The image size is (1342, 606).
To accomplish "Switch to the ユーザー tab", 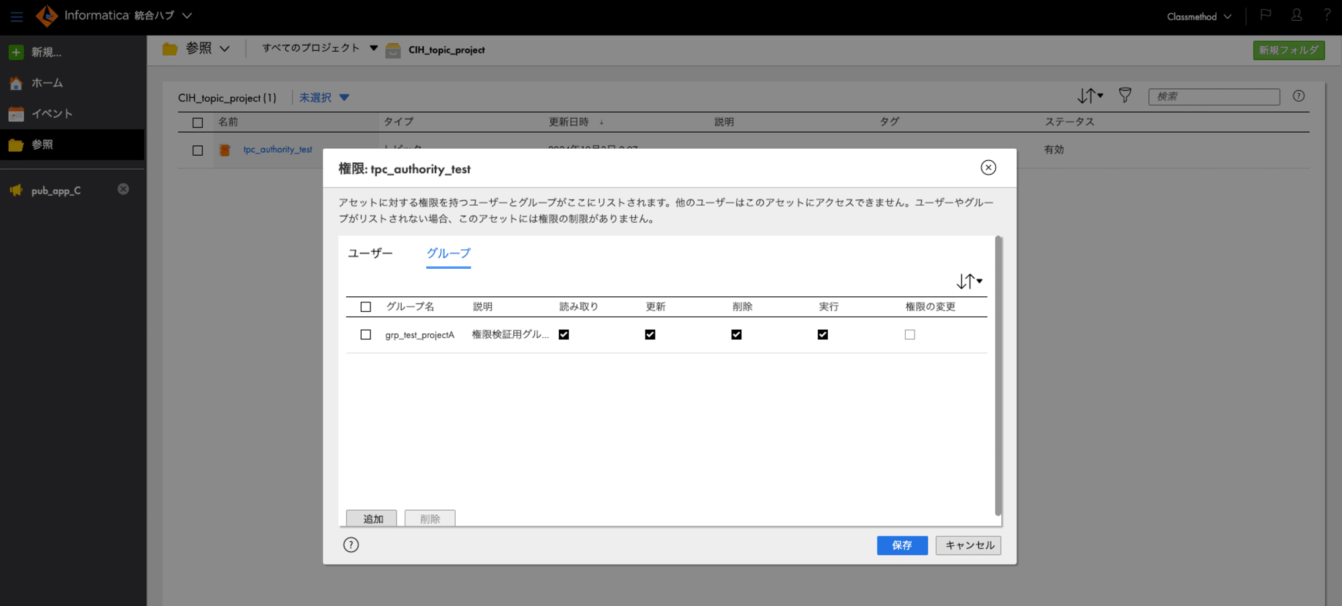I will tap(370, 253).
